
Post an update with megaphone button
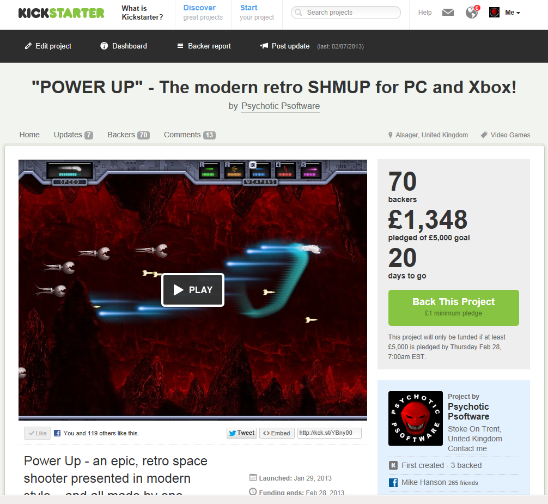pos(285,46)
